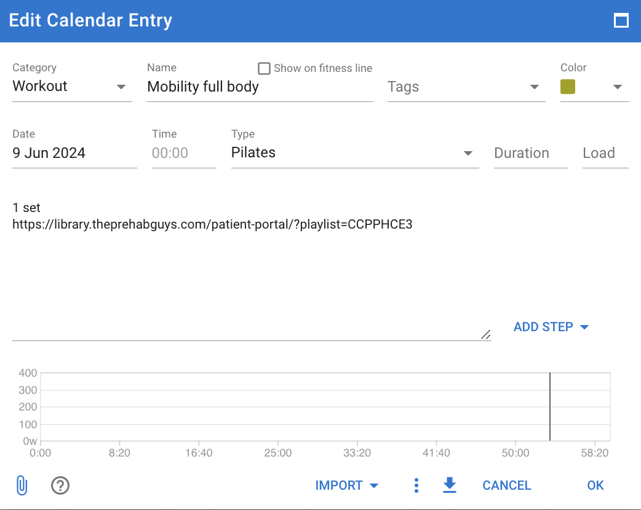Enable Show on fitness line checkbox
641x510 pixels.
264,68
